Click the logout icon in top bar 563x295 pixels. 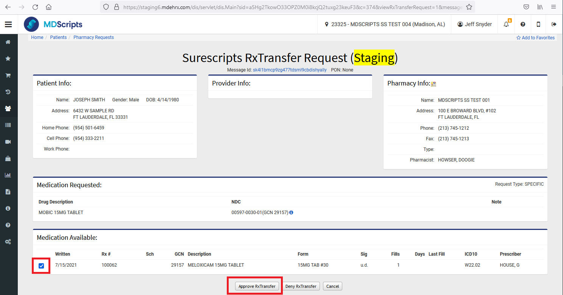[554, 24]
